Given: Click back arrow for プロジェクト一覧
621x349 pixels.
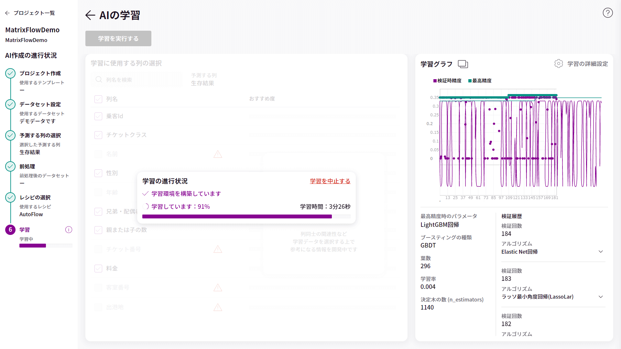Looking at the screenshot, I should pos(7,13).
